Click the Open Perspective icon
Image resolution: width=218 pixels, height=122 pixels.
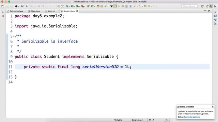[x=202, y=6]
